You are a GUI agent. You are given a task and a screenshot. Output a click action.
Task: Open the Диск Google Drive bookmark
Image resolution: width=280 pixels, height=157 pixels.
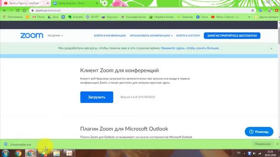(53, 17)
